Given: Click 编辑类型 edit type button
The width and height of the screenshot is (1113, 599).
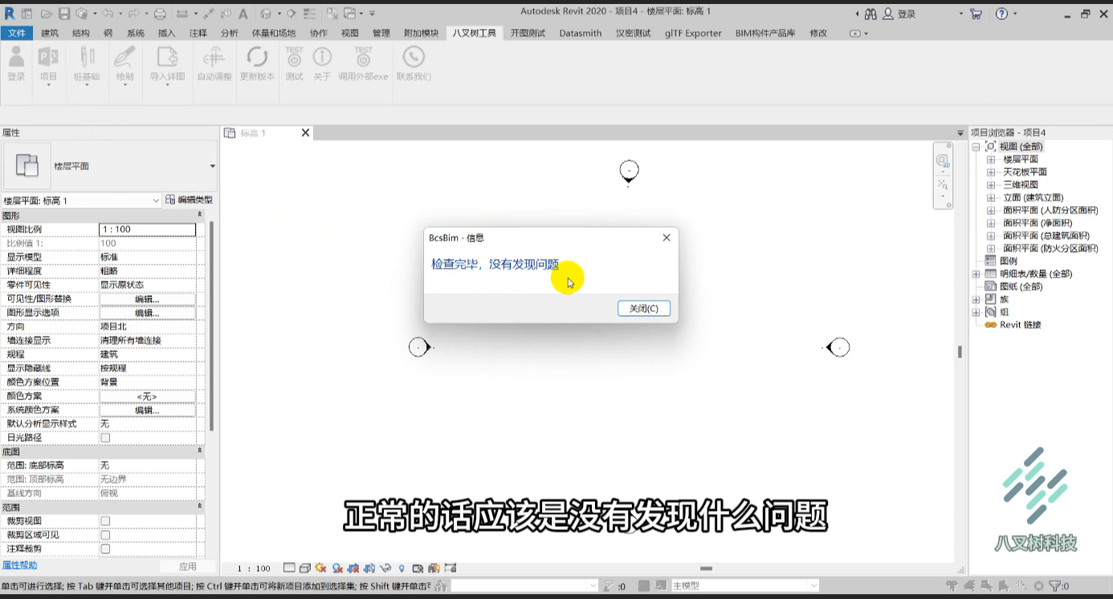Looking at the screenshot, I should click(190, 200).
